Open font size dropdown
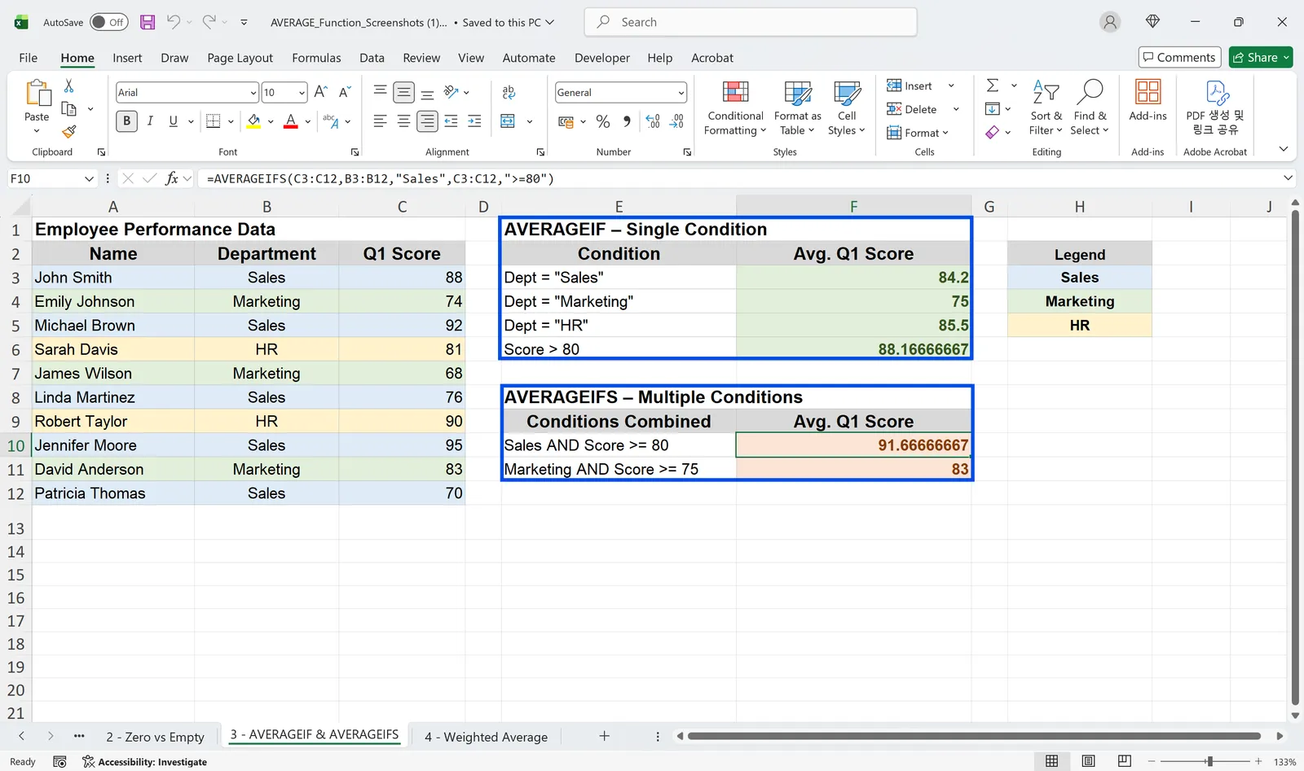 [302, 93]
